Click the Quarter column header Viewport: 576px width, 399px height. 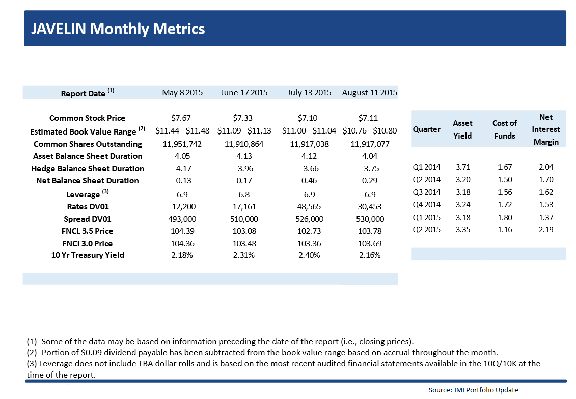(427, 129)
